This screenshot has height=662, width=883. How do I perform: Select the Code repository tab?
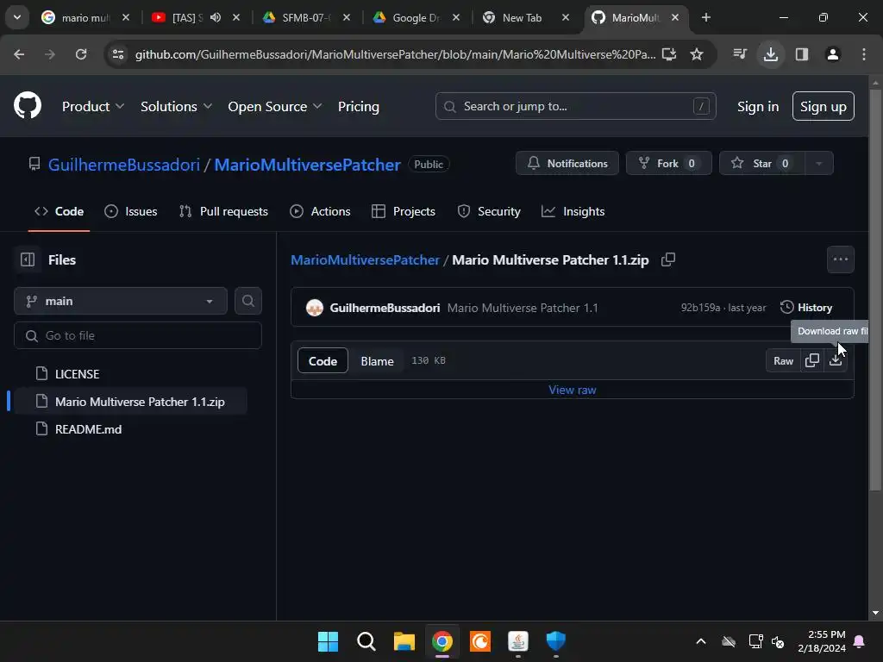[x=59, y=211]
